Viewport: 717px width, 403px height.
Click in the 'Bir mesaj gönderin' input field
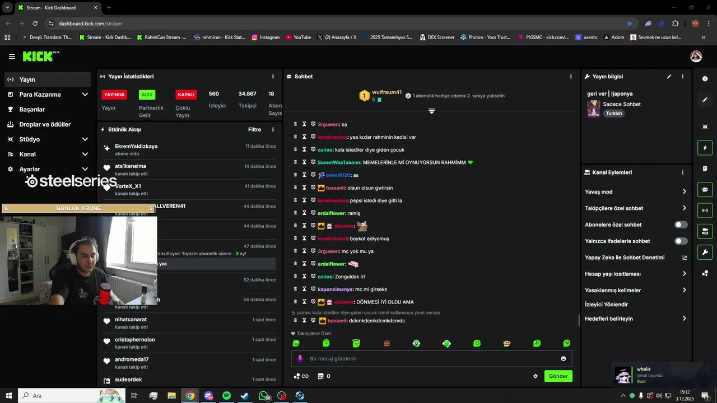[x=431, y=359]
